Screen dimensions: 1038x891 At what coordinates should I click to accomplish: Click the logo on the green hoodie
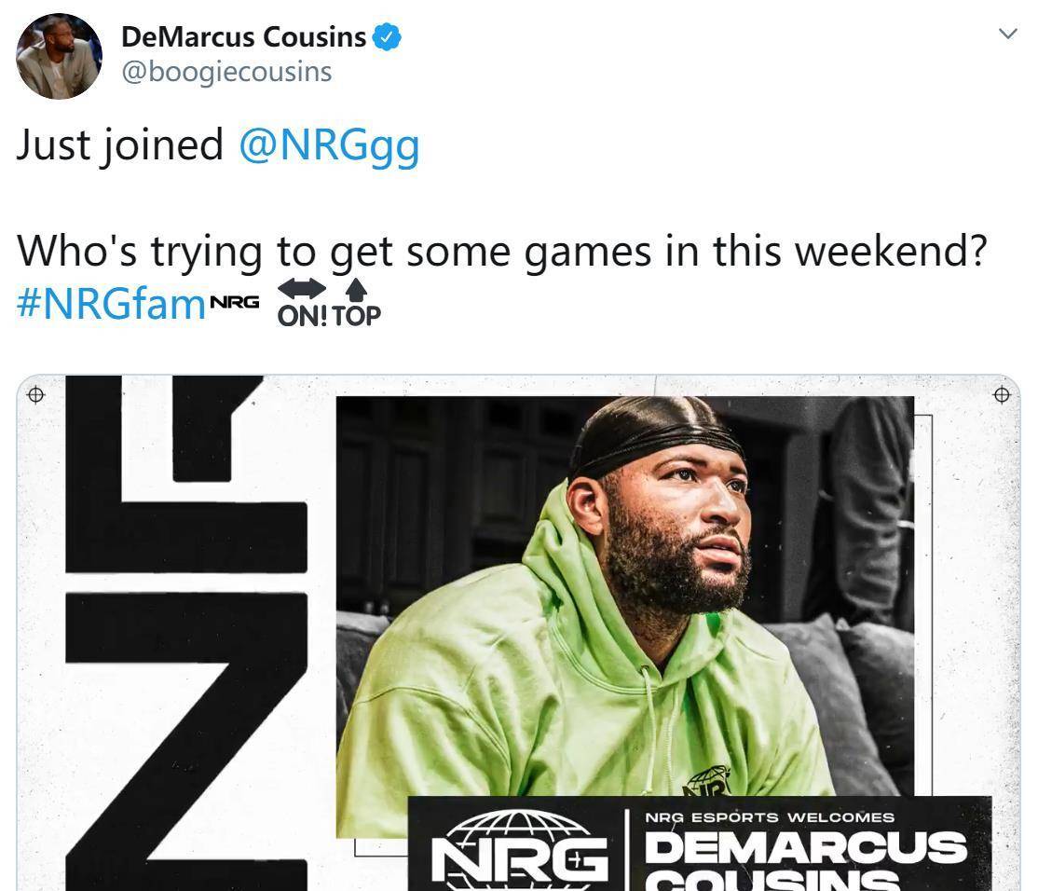pos(705,780)
